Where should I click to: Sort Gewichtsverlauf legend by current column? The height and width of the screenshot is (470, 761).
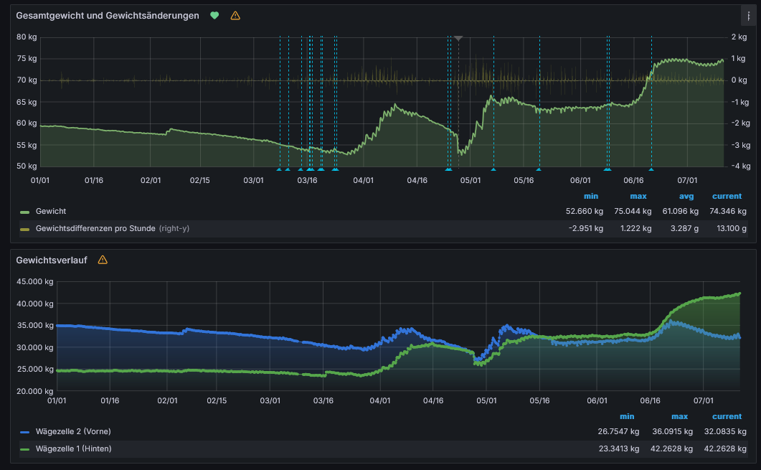tap(727, 417)
